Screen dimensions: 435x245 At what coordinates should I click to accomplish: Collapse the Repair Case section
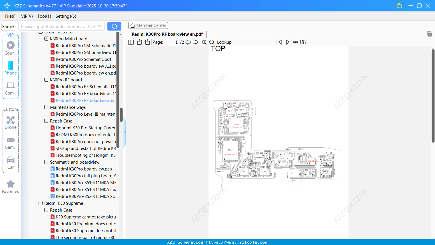46,121
